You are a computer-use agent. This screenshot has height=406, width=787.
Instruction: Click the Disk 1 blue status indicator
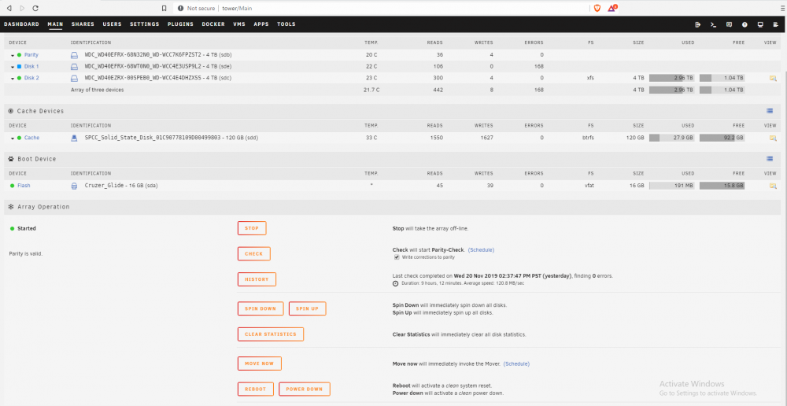20,66
